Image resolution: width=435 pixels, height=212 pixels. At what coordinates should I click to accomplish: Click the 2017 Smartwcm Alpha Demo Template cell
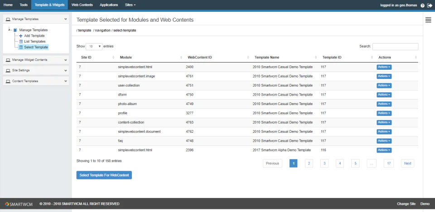point(281,150)
